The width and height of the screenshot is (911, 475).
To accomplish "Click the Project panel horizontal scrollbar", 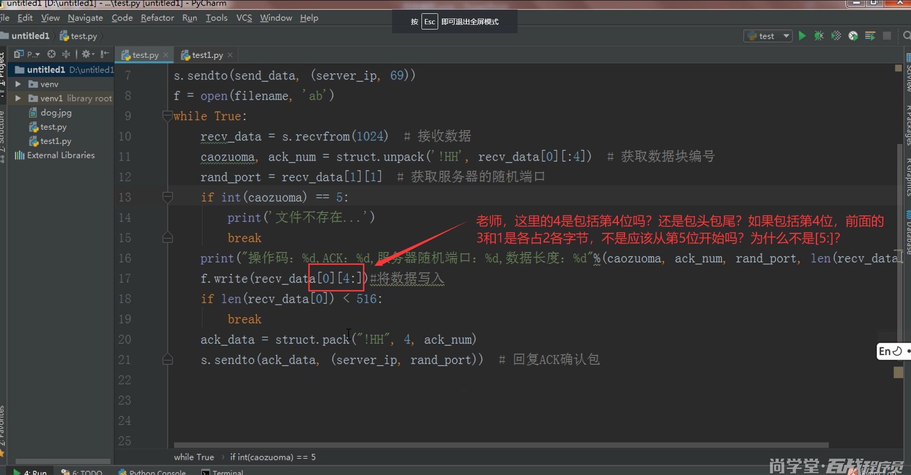I will click(x=63, y=461).
